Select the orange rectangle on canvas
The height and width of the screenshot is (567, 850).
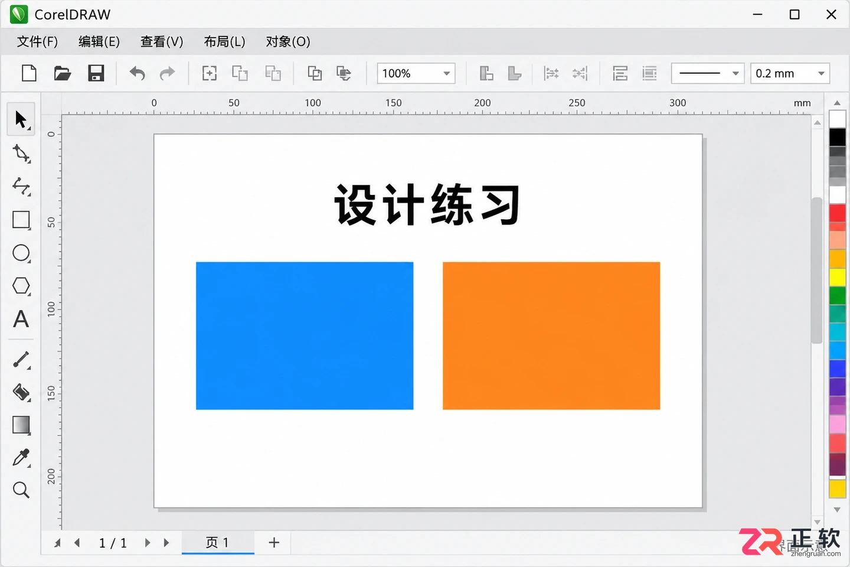tap(551, 335)
